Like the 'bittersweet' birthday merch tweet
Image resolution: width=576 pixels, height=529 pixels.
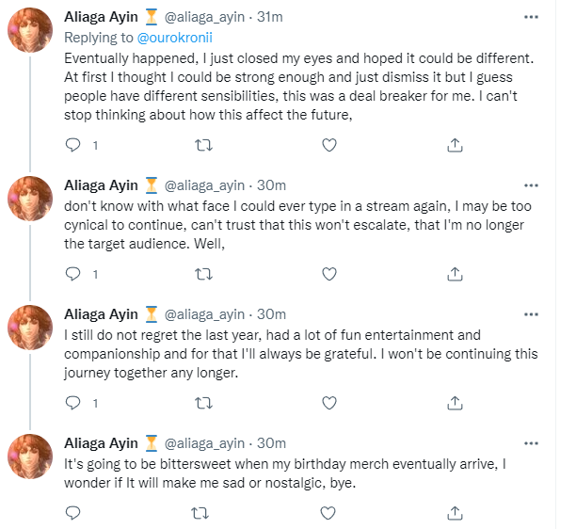(x=328, y=513)
